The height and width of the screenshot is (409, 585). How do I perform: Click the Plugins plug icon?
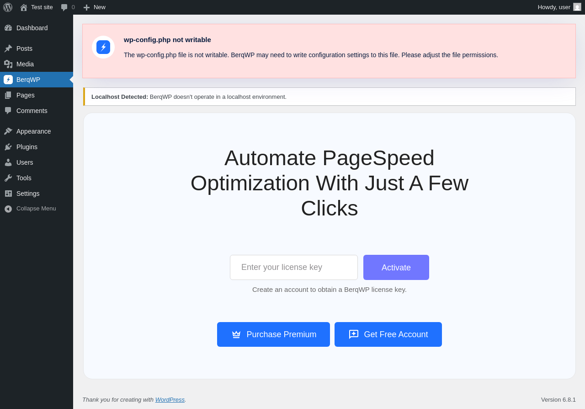coord(8,147)
